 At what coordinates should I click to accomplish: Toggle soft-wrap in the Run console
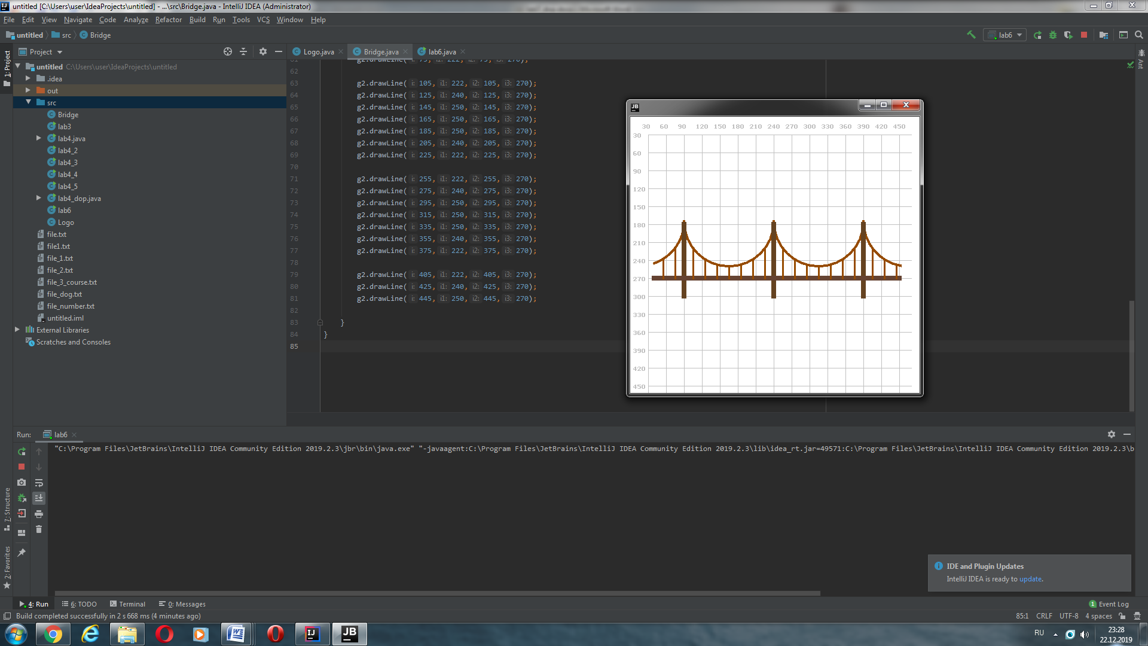click(x=39, y=483)
